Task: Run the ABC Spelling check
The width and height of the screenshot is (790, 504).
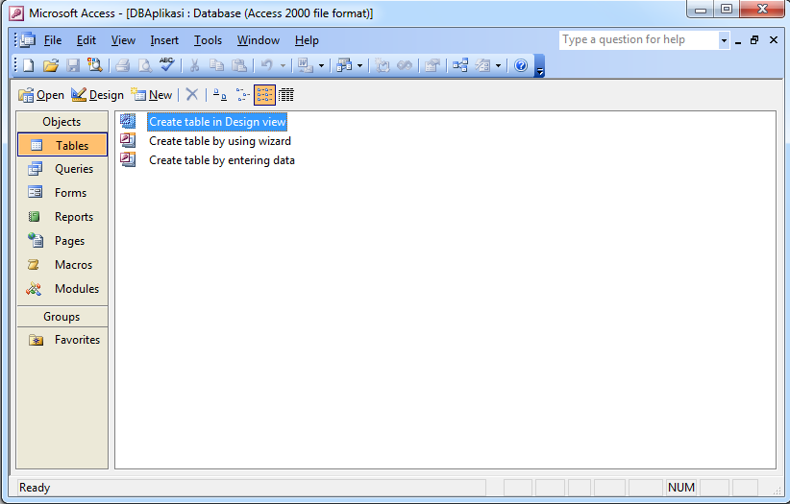Action: [x=167, y=64]
